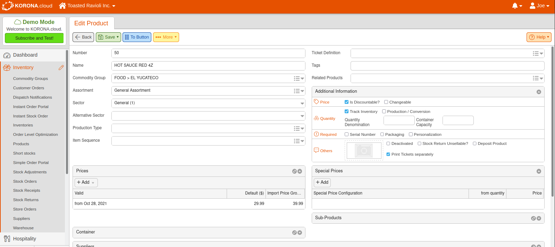The image size is (555, 247).
Task: Open the Add dropdown in Prices panel
Action: 86,182
